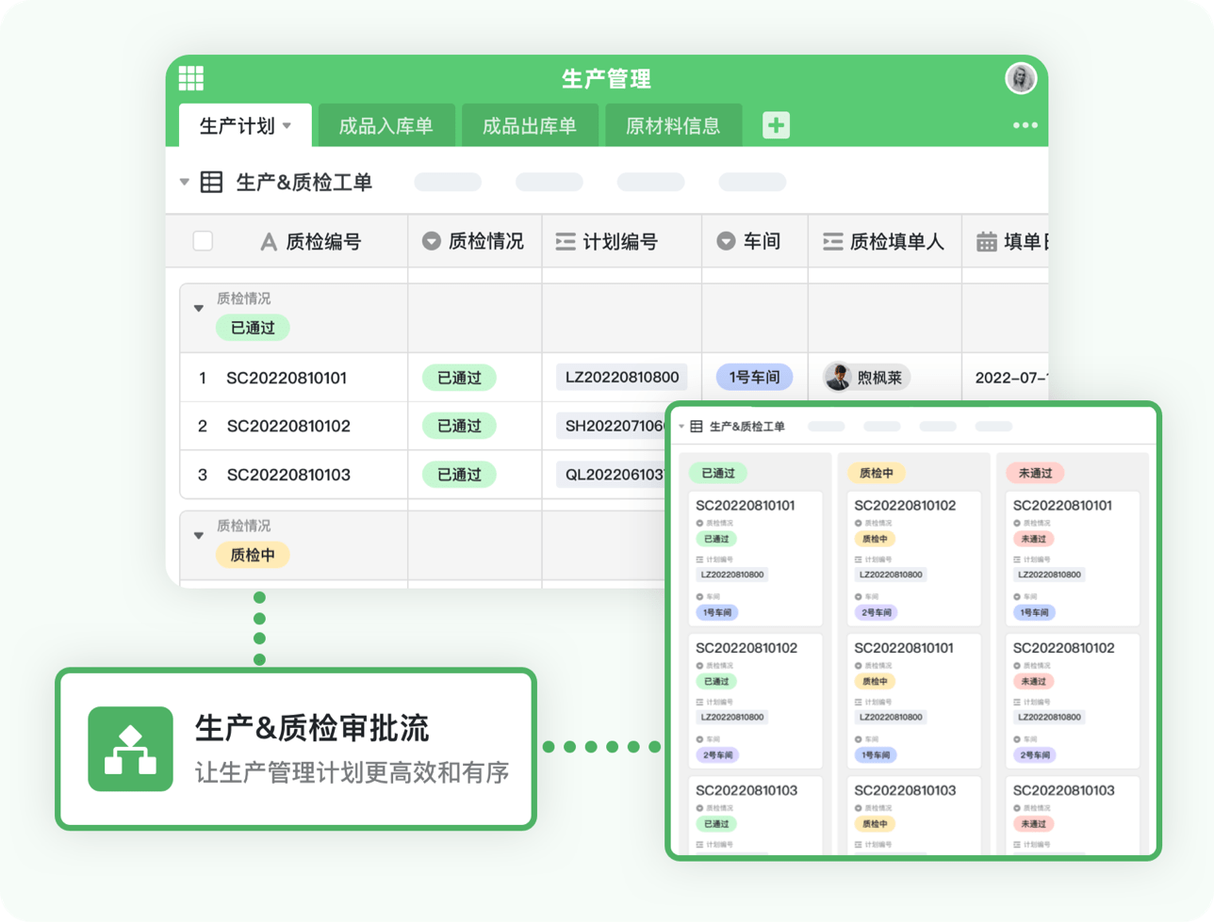
Task: Click the user profile avatar
Action: [x=1020, y=78]
